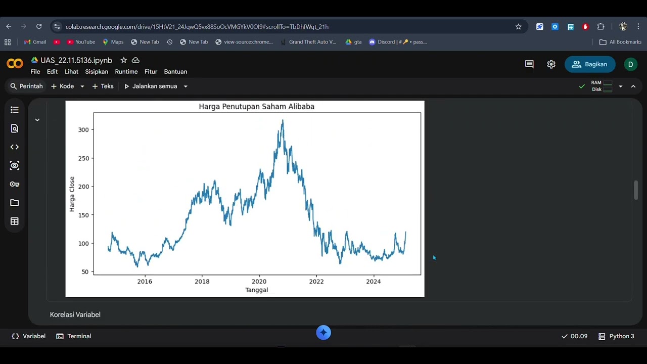Open the user account D avatar
The height and width of the screenshot is (364, 647).
point(630,64)
